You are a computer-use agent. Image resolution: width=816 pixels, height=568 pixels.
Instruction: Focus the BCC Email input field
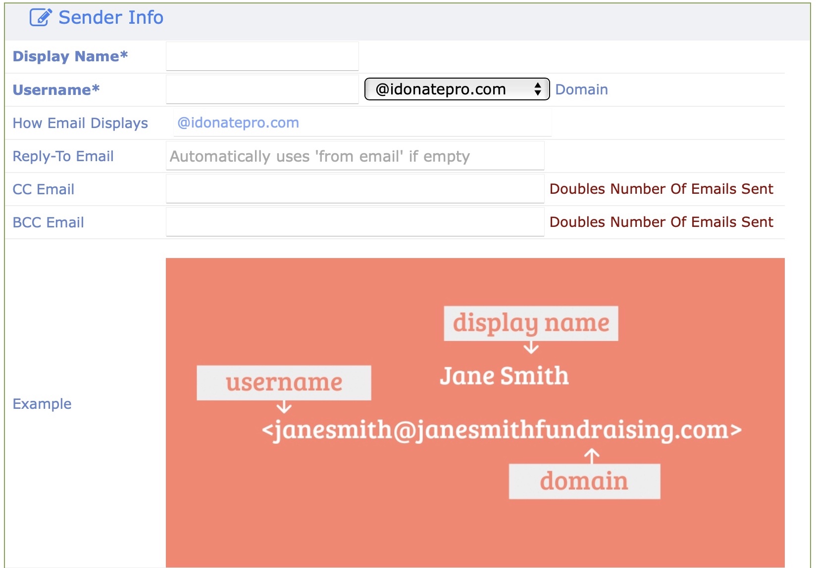click(355, 222)
